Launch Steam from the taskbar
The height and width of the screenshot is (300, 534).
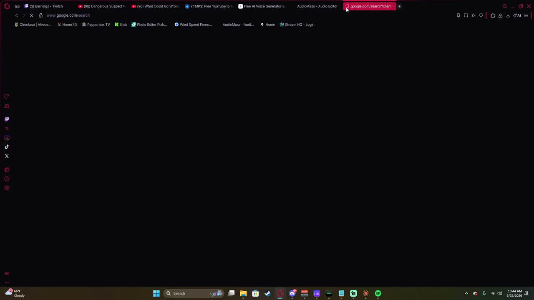267,293
